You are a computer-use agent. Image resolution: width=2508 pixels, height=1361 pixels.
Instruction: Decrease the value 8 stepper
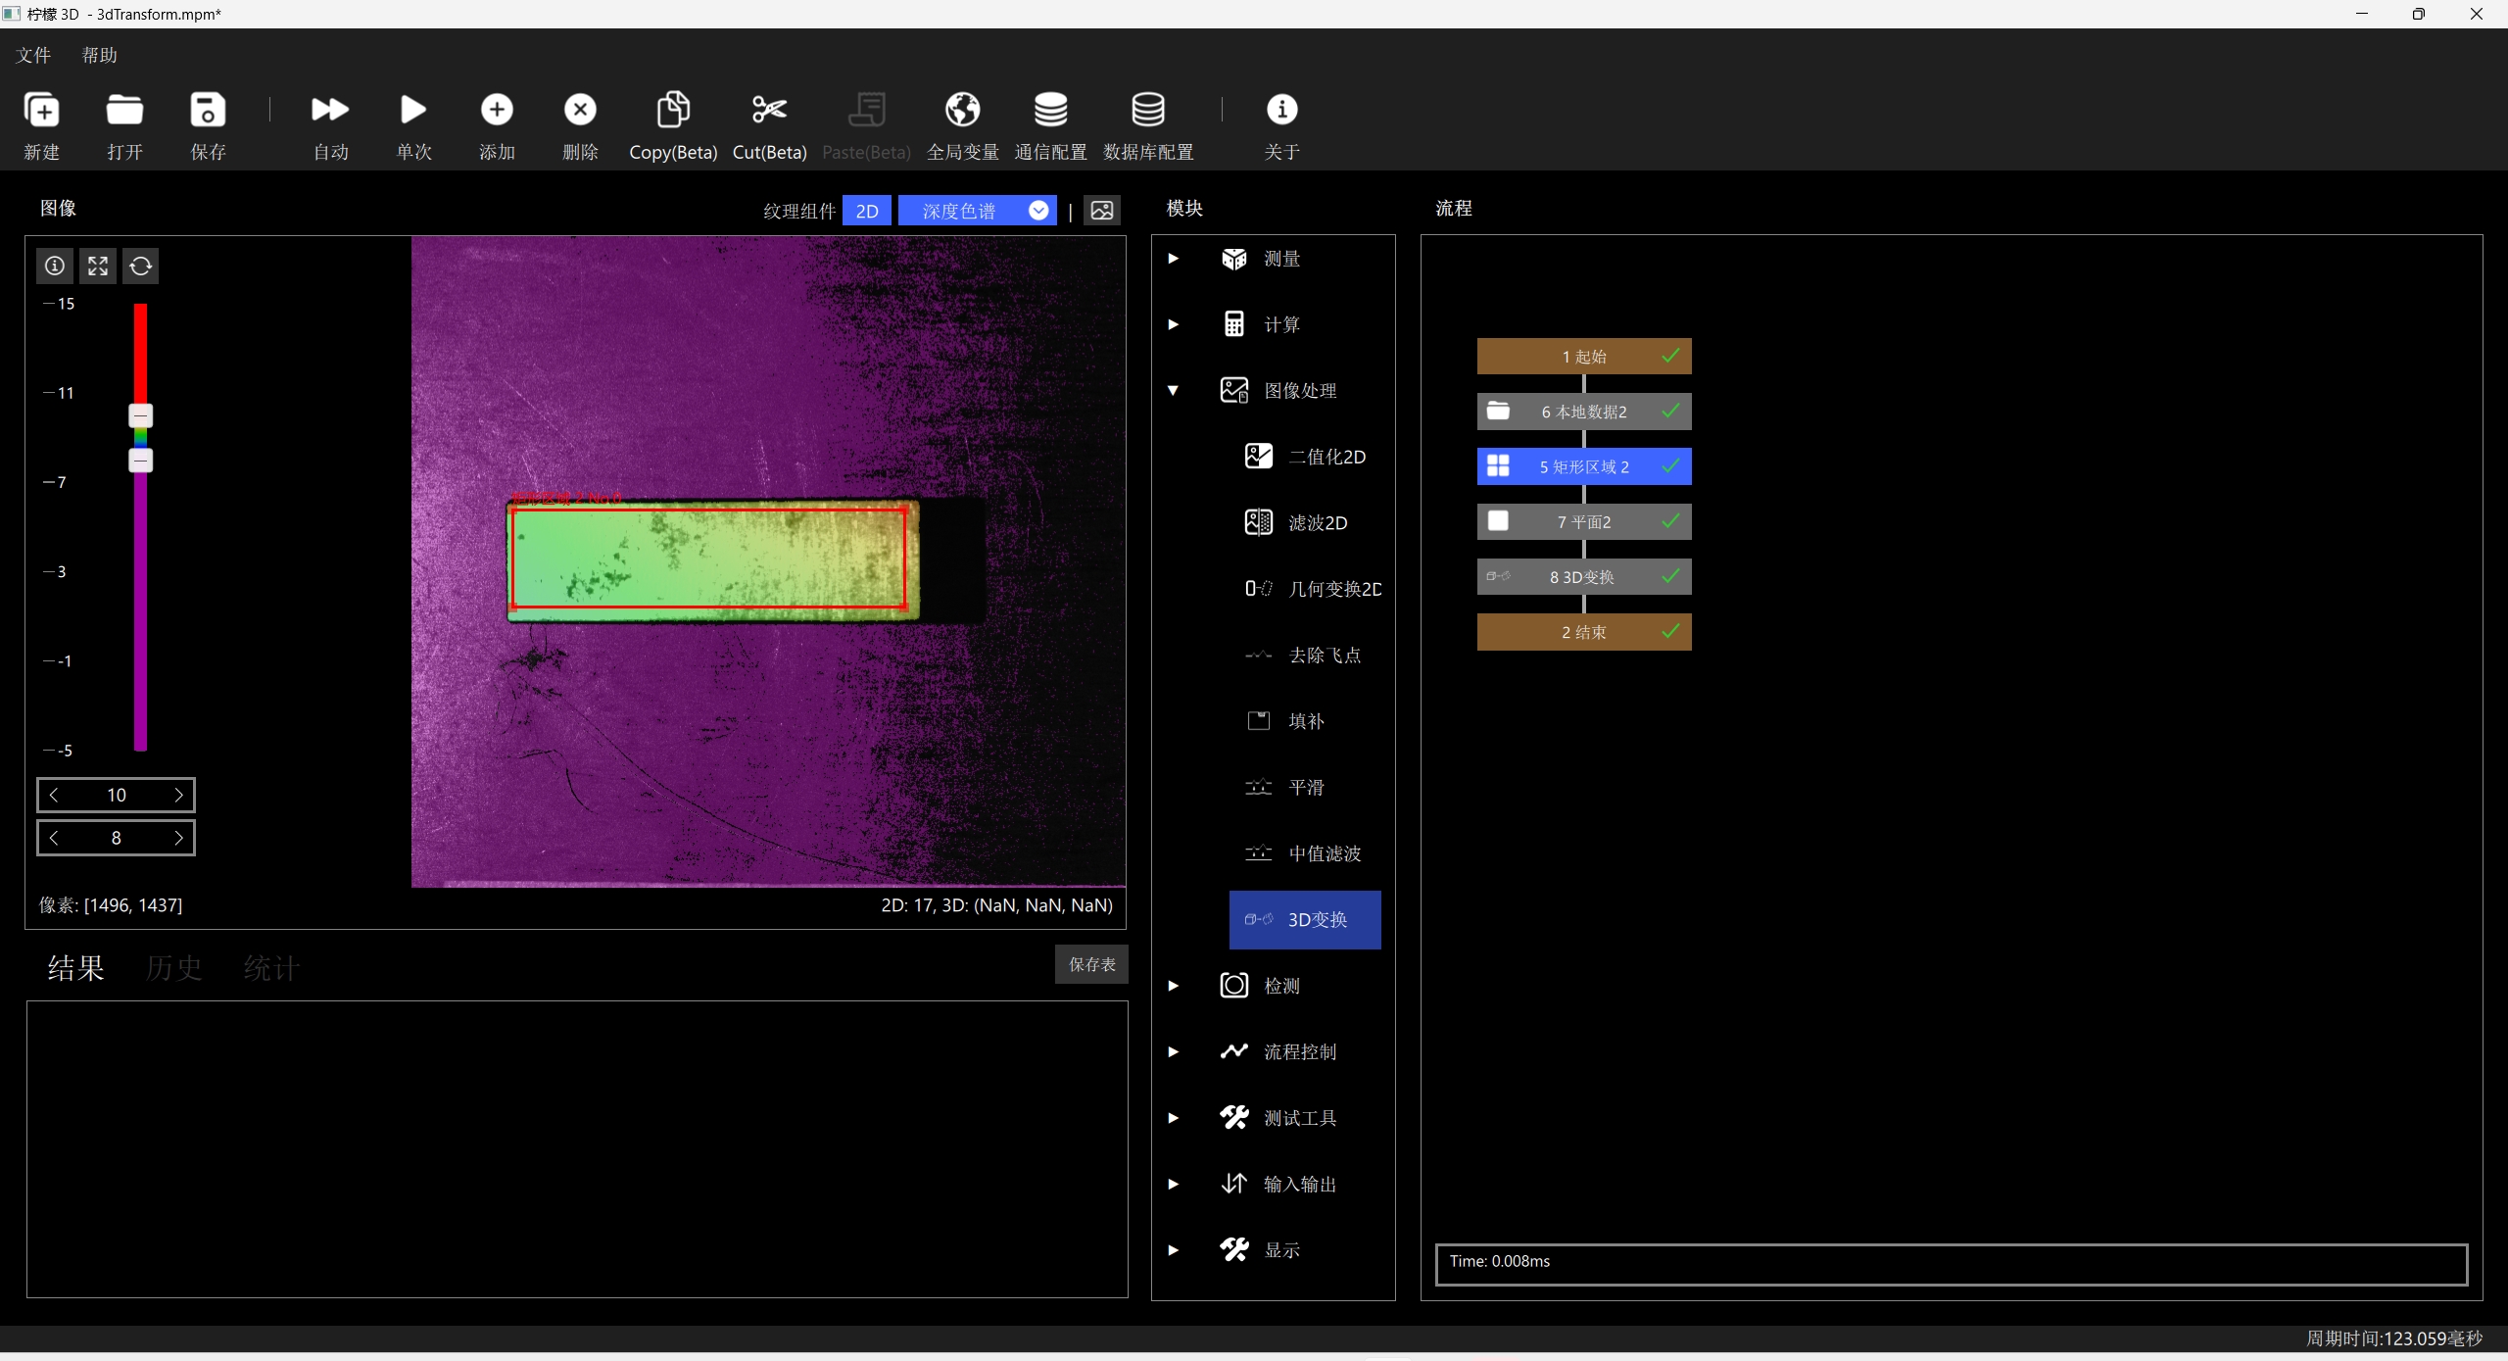pos(55,838)
